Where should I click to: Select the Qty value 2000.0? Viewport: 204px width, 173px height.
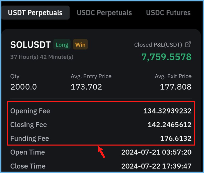[x=24, y=87]
